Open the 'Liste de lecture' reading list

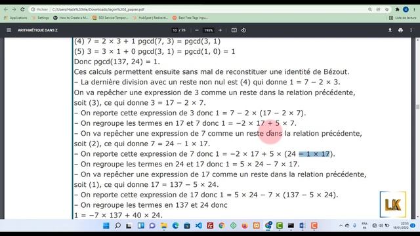(402, 18)
